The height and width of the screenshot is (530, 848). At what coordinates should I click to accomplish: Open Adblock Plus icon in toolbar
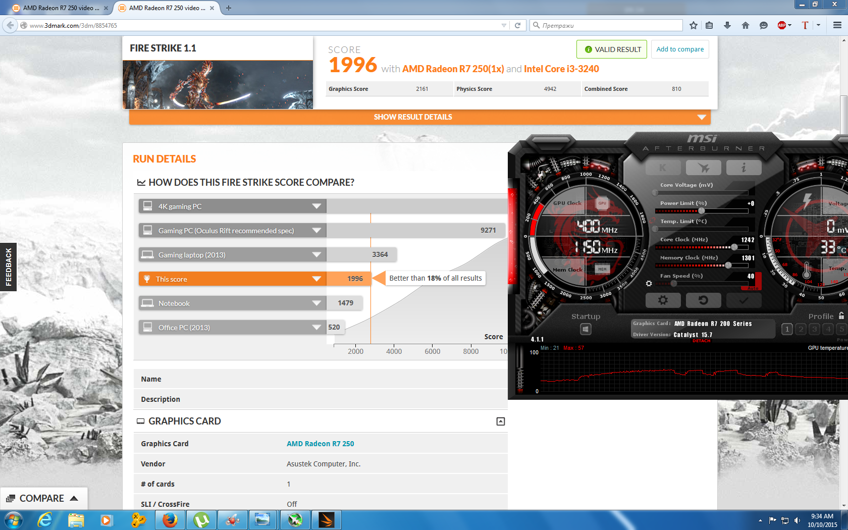tap(782, 25)
